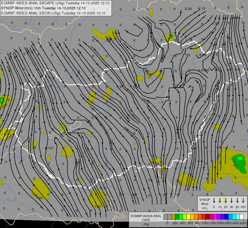248x228 pixels.
Task: Select the 4.13 value label on map
Action: pyautogui.click(x=202, y=9)
